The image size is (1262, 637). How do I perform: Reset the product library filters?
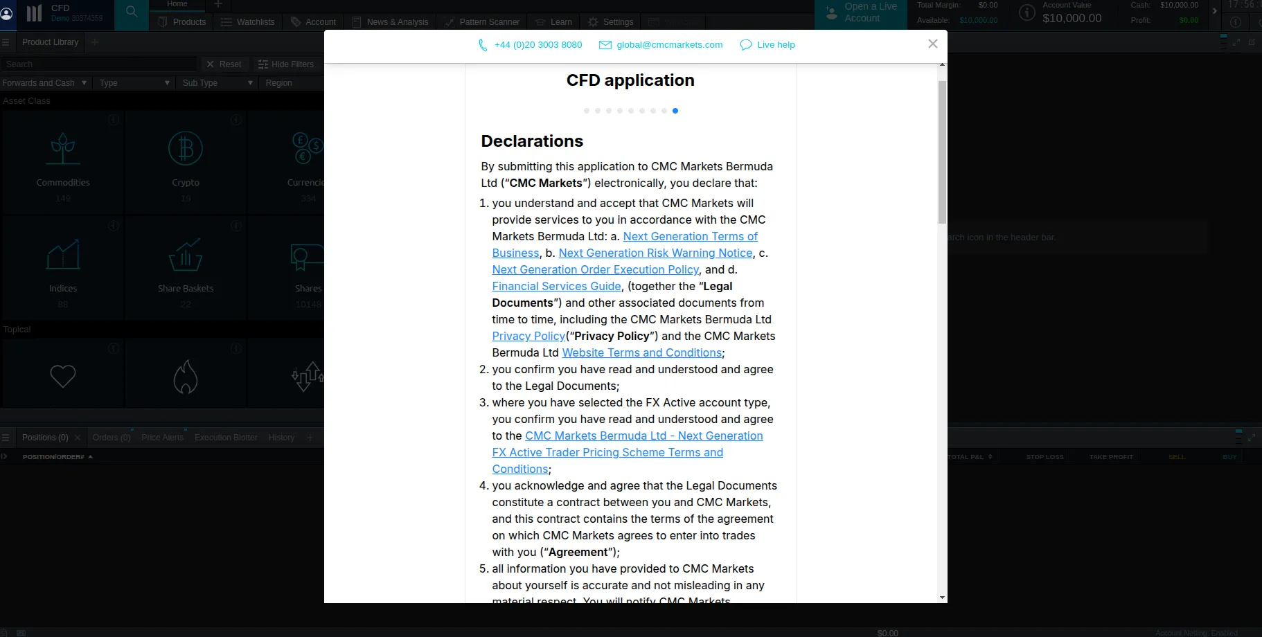[x=224, y=64]
